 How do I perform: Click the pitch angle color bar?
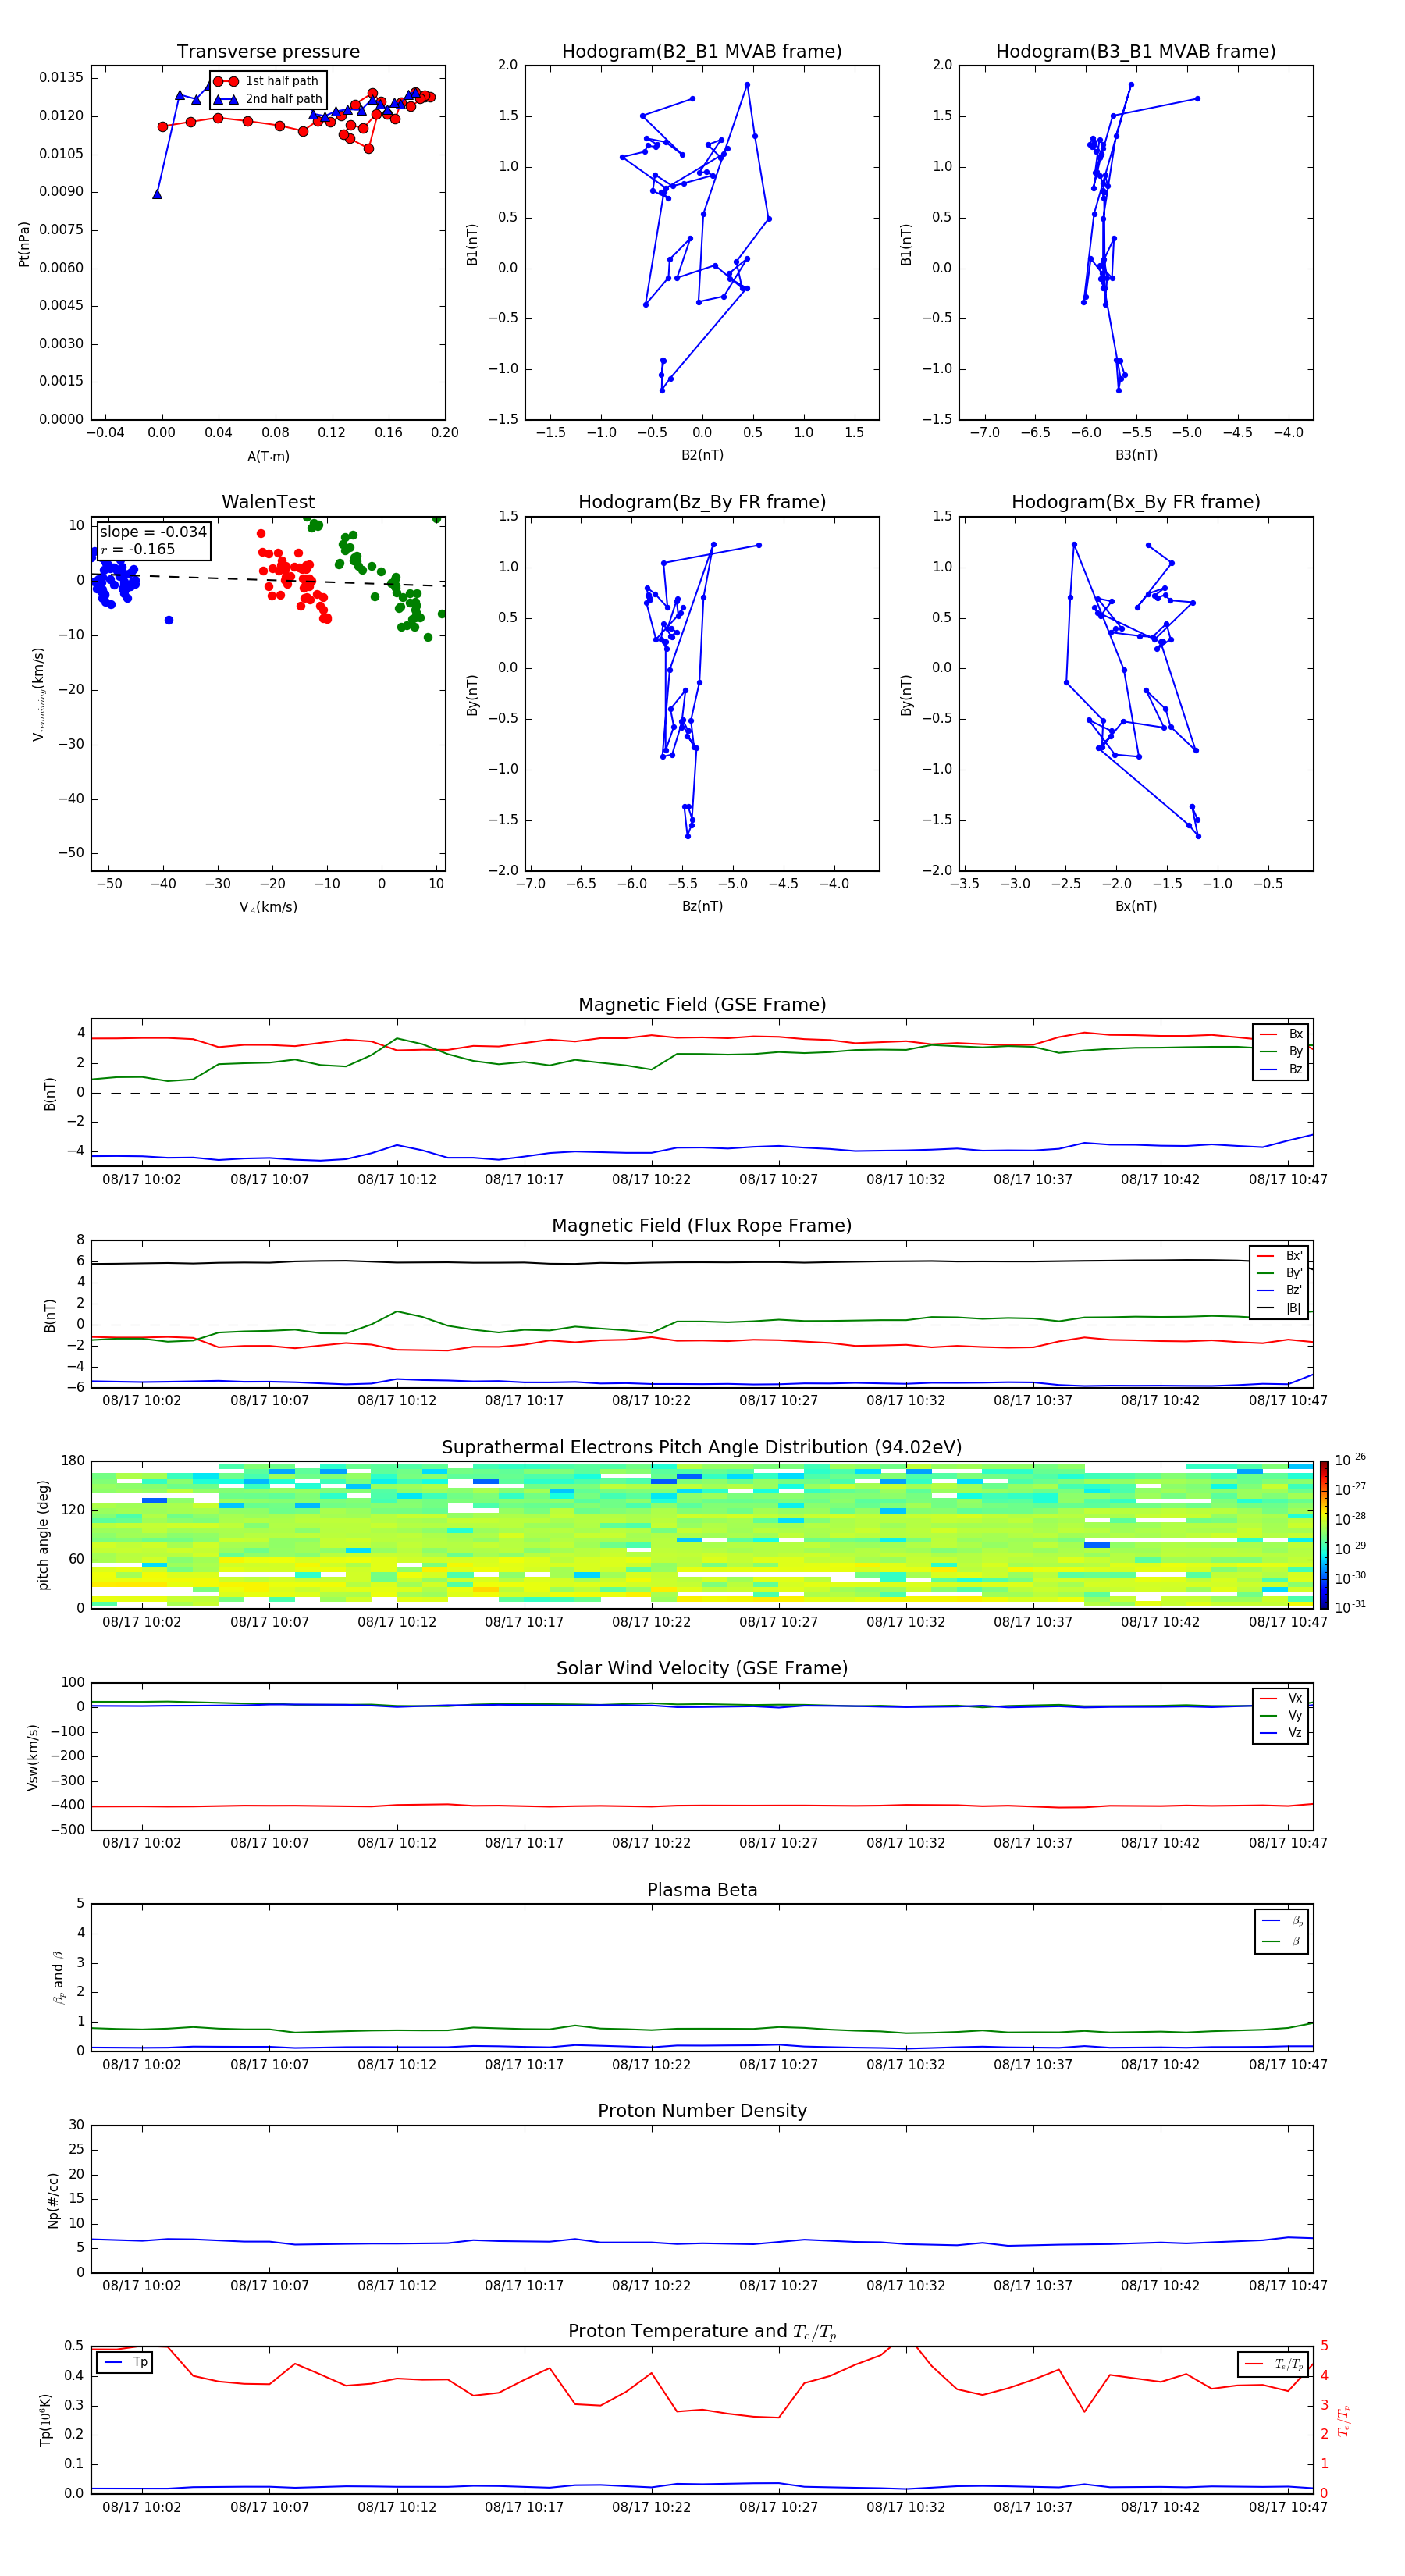[1324, 1534]
